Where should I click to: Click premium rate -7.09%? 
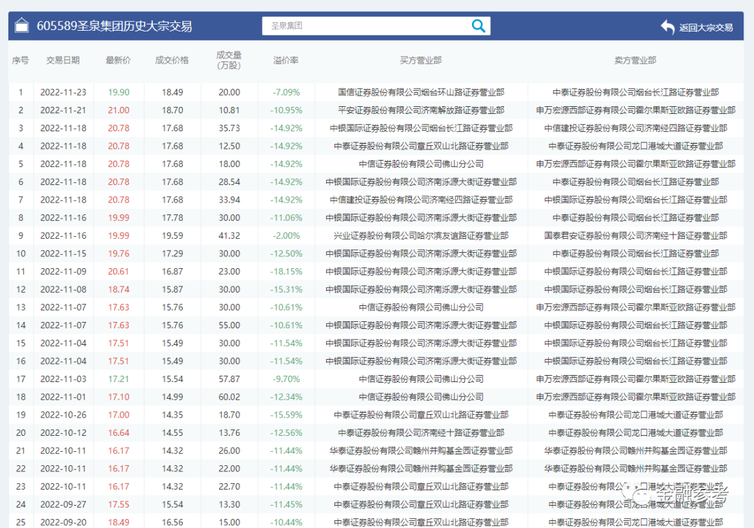[x=286, y=92]
